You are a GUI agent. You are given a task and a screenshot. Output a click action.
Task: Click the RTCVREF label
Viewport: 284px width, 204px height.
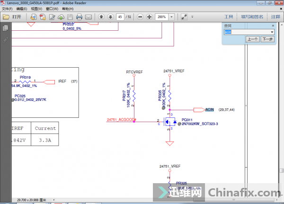pos(134,72)
